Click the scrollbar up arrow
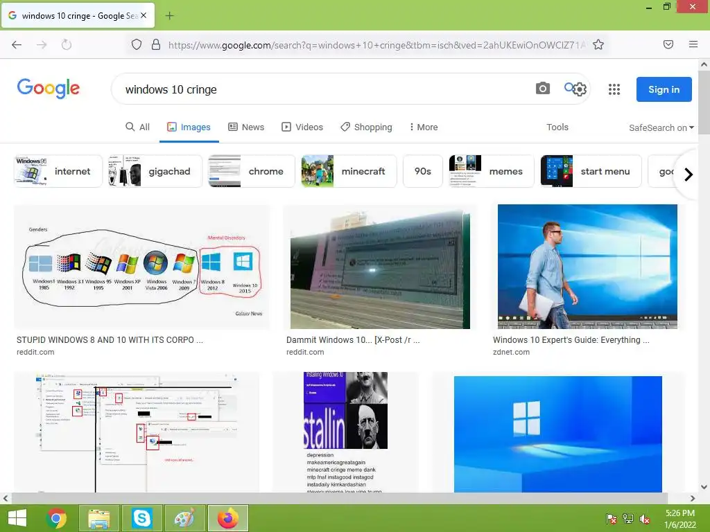Viewport: 710px width, 532px height. pos(704,64)
